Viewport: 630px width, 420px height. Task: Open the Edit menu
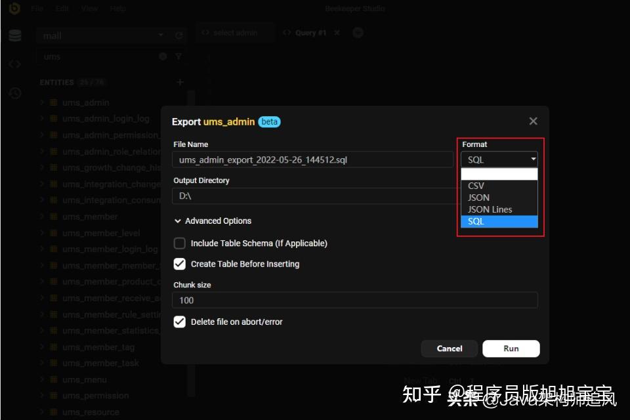62,9
